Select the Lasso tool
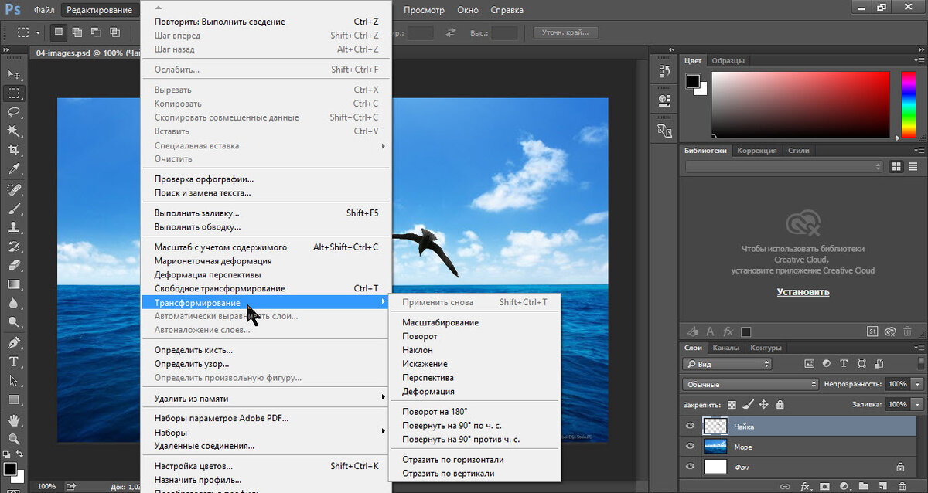This screenshot has height=493, width=928. pos(13,111)
